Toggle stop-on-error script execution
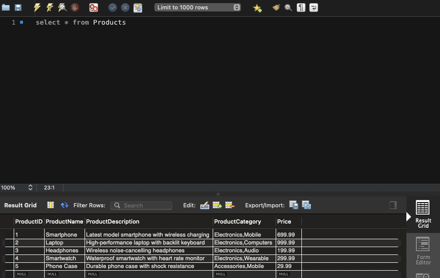The height and width of the screenshot is (278, 440). click(x=93, y=7)
